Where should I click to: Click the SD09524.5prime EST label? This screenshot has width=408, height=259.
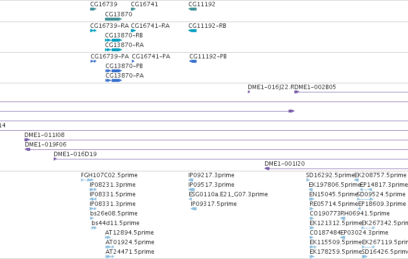click(382, 194)
